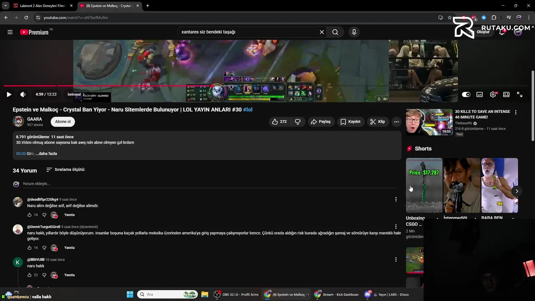The height and width of the screenshot is (301, 535).
Task: Open GAARA channel name link
Action: [x=35, y=119]
